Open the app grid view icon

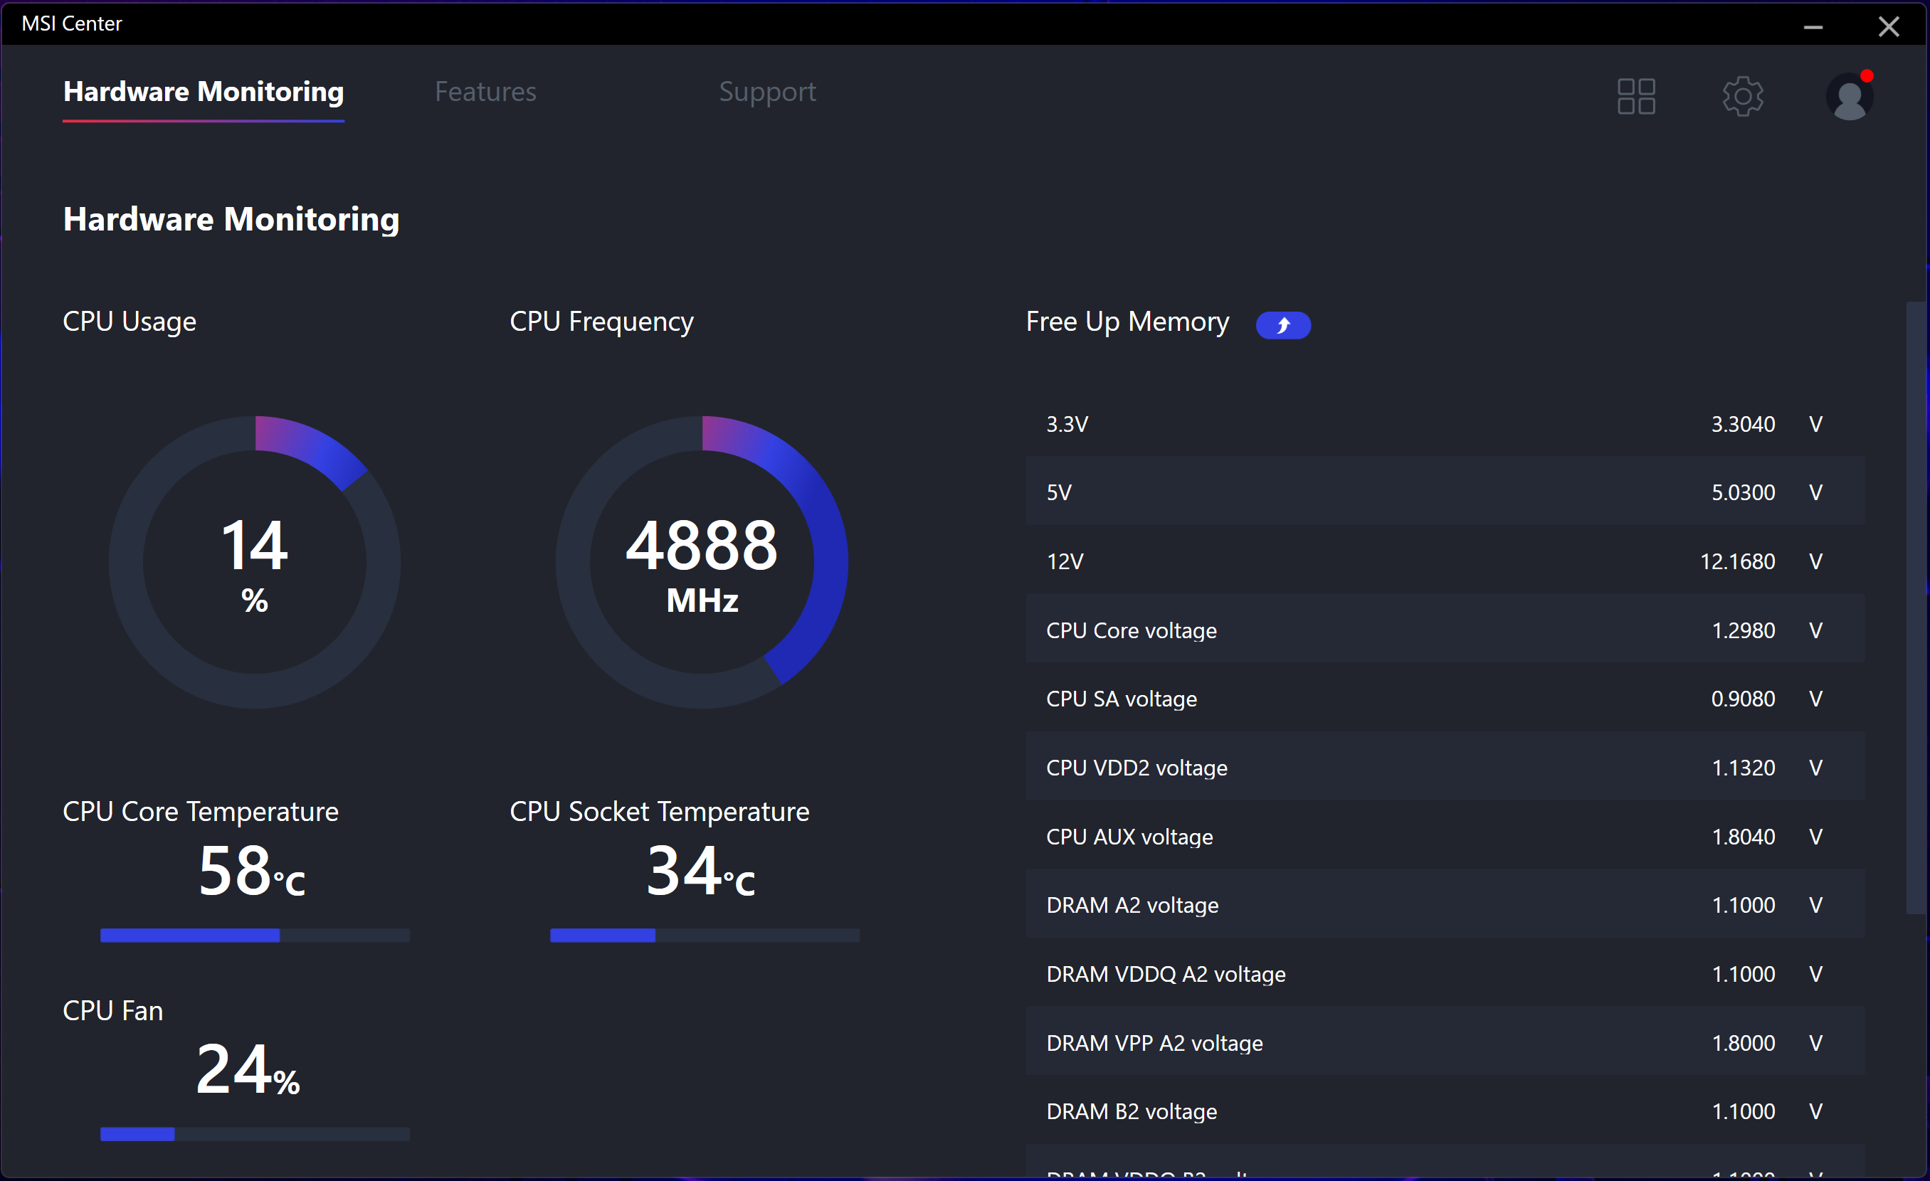pos(1635,96)
